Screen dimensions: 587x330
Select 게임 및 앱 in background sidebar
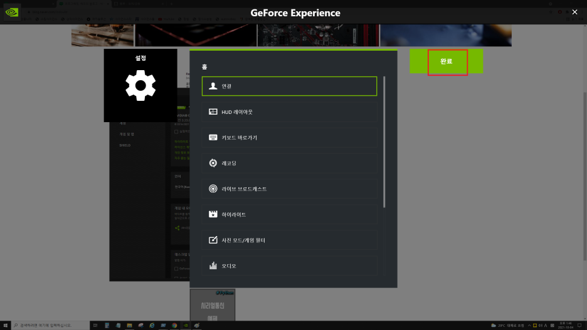point(127,134)
